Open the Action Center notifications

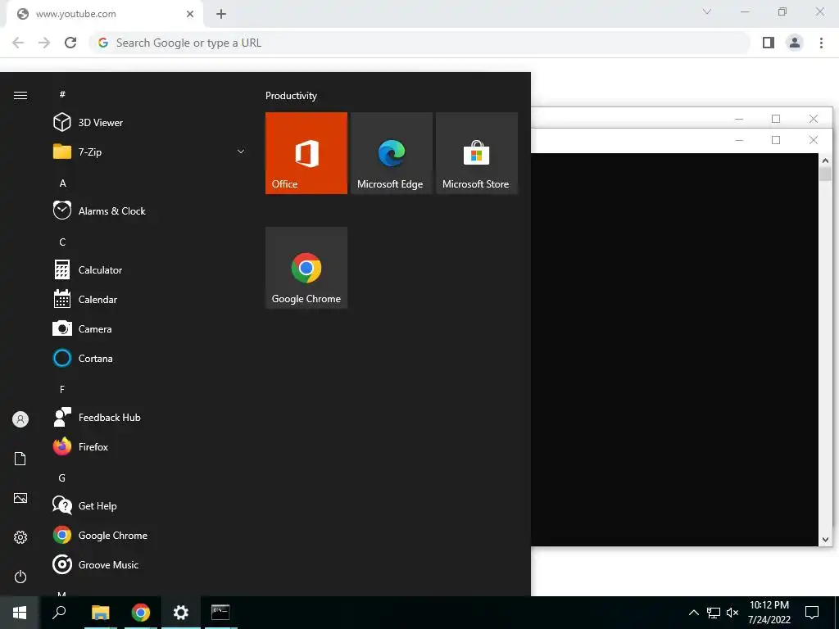pyautogui.click(x=812, y=613)
